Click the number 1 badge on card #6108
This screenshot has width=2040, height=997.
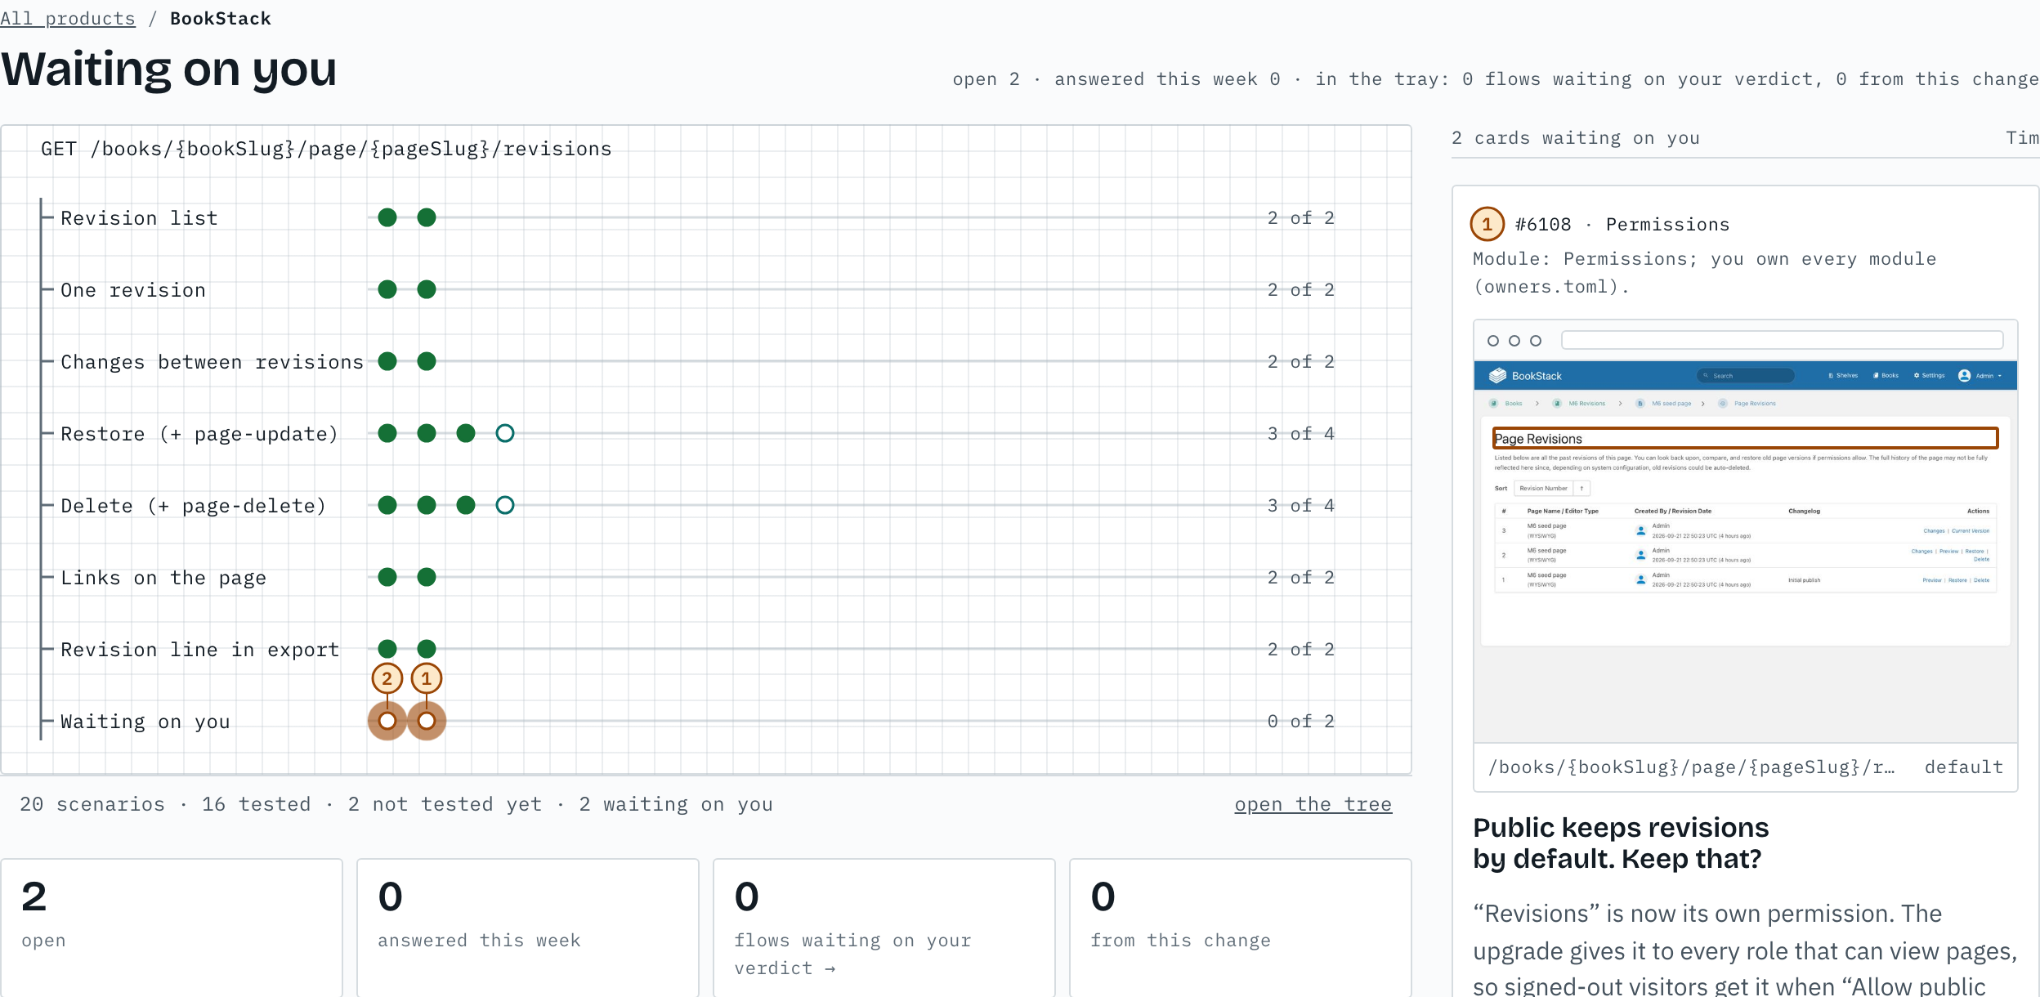tap(1487, 224)
